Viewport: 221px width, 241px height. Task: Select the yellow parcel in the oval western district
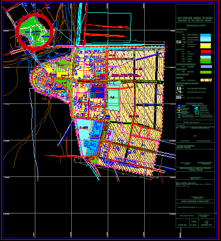49,71
